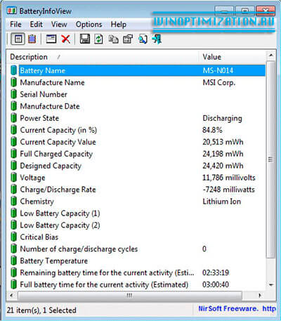Click battery icon beside Power State
Viewport: 281px width, 321px height.
[x=14, y=118]
